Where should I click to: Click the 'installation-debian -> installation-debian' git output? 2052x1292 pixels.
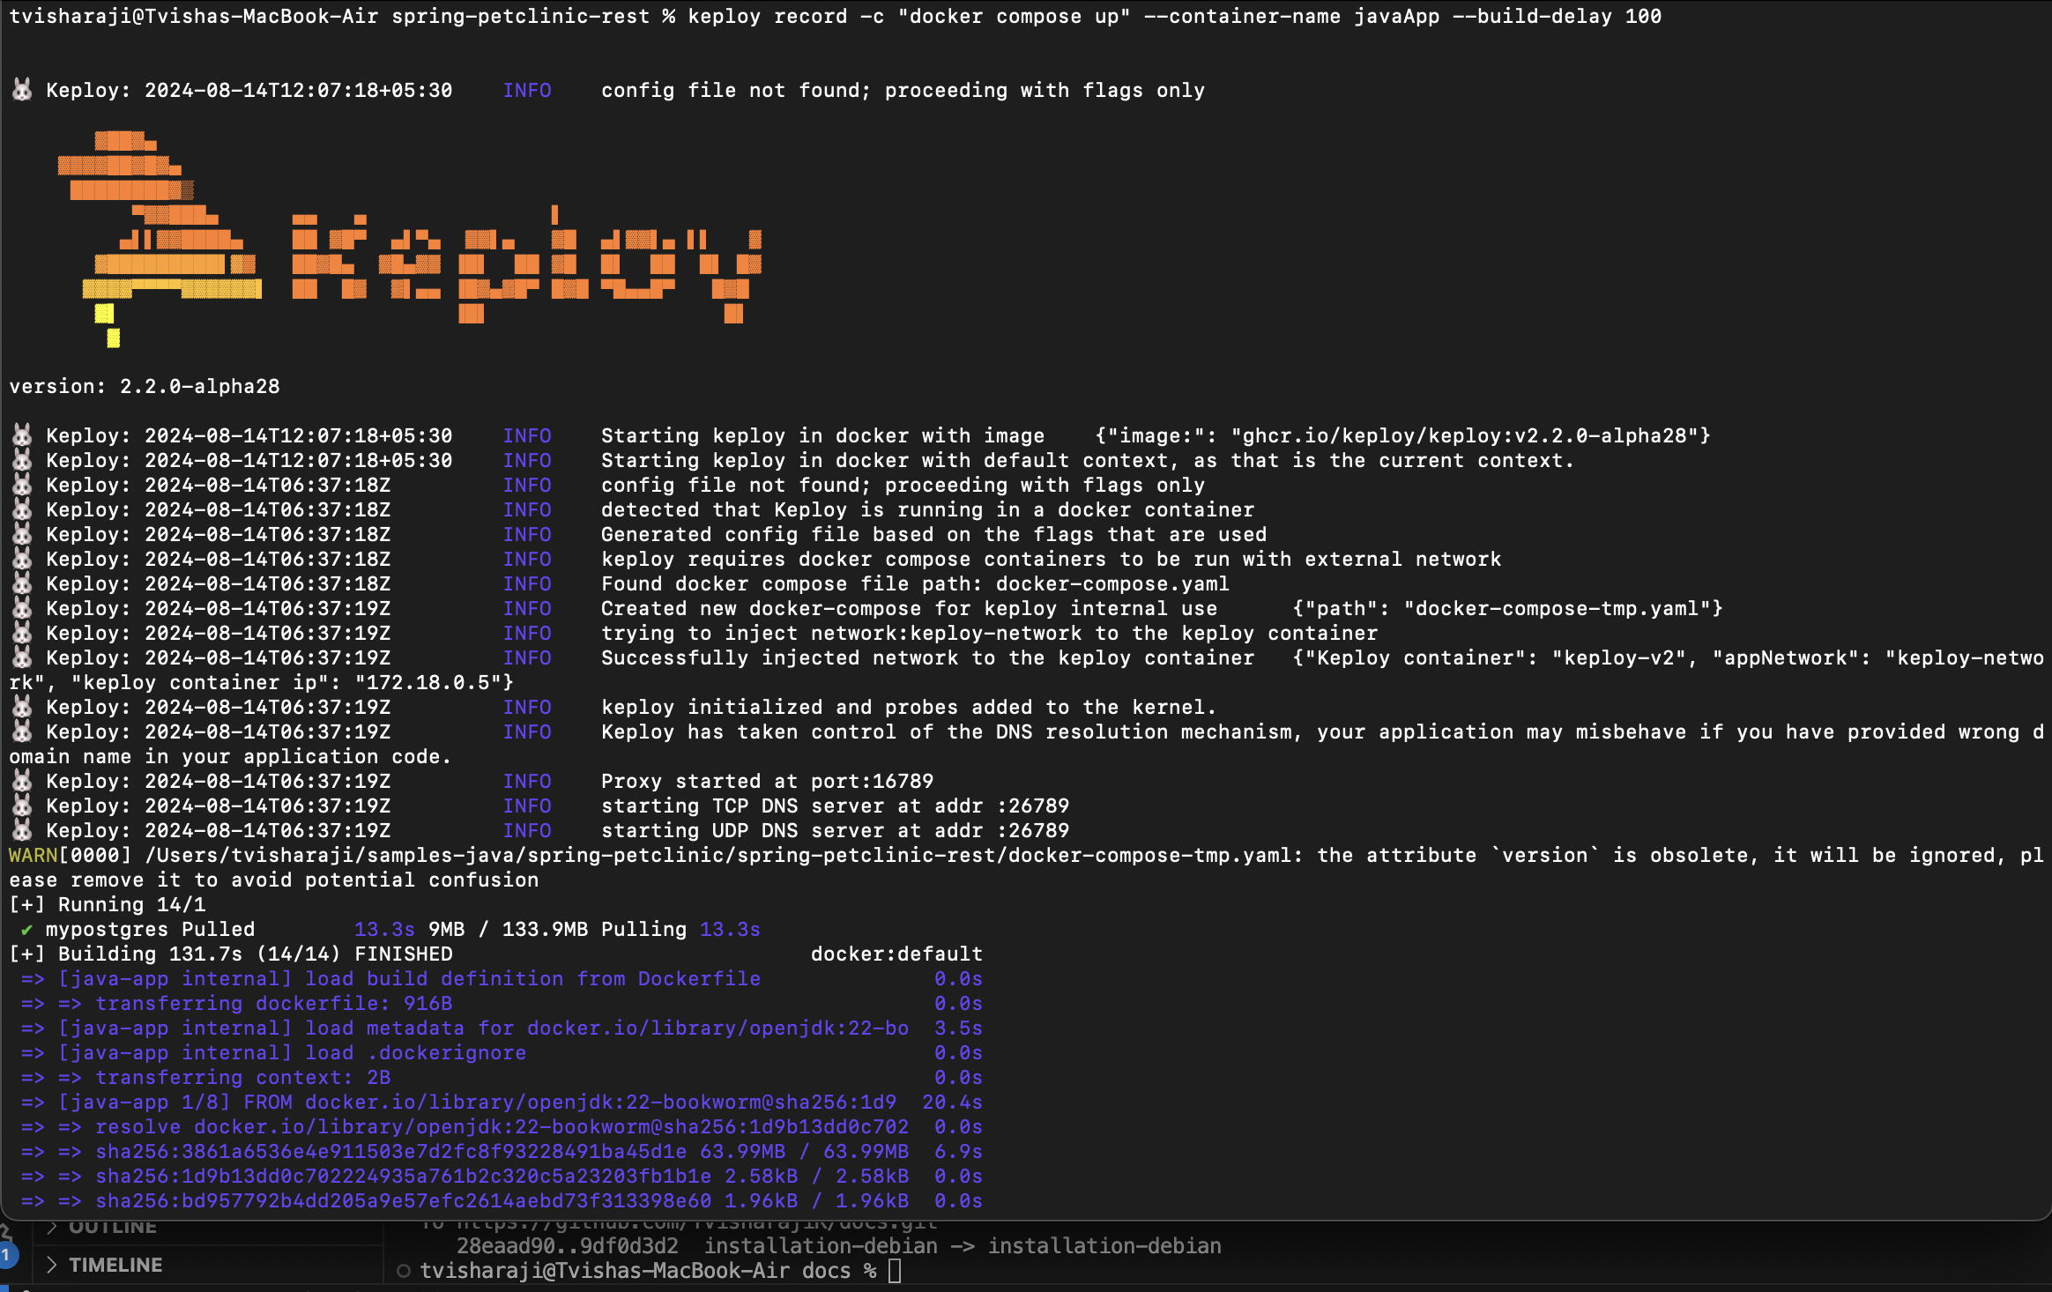tap(963, 1245)
